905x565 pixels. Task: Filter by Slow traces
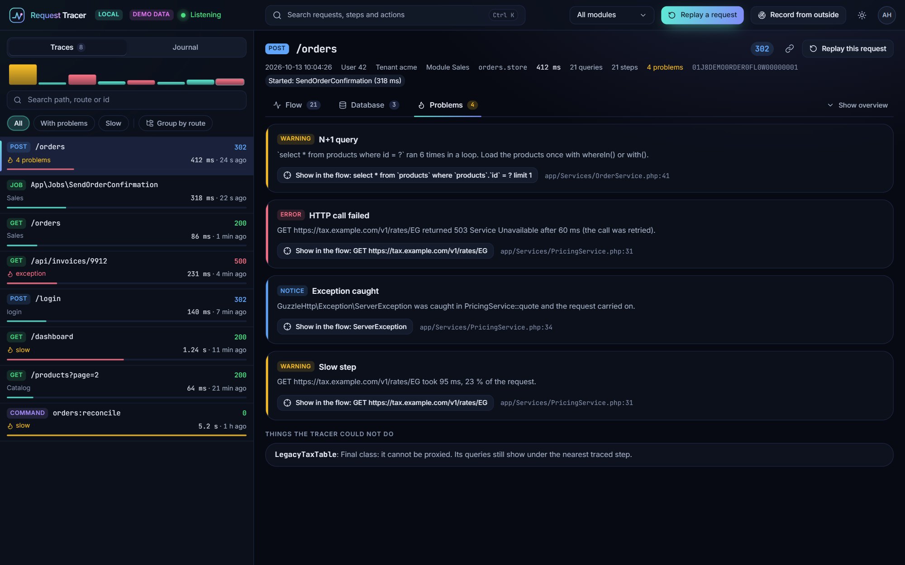tap(113, 123)
